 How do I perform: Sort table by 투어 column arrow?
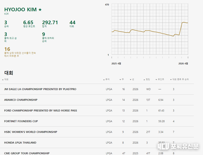tap(104, 80)
